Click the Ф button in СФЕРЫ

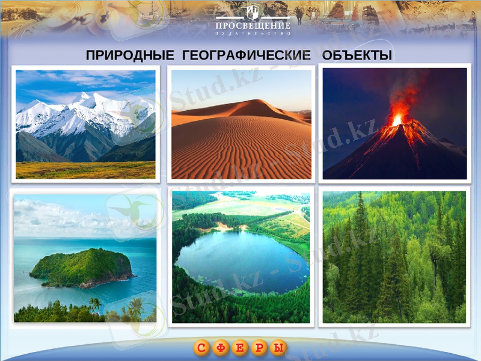pyautogui.click(x=222, y=348)
